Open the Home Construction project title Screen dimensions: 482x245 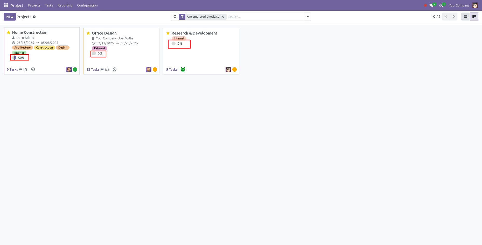click(x=30, y=32)
